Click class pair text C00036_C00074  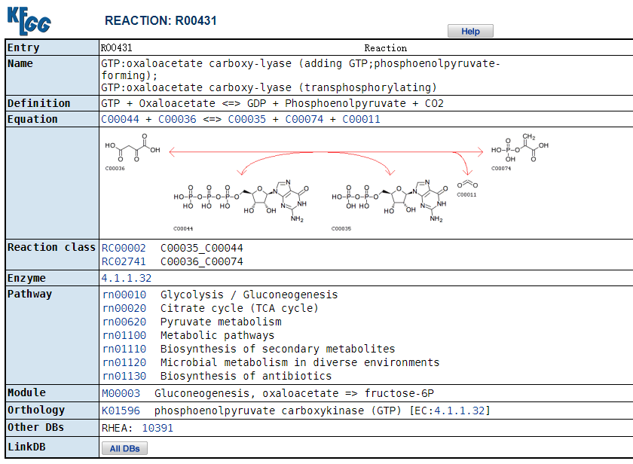coord(202,262)
